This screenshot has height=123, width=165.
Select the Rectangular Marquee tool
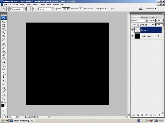[4, 25]
